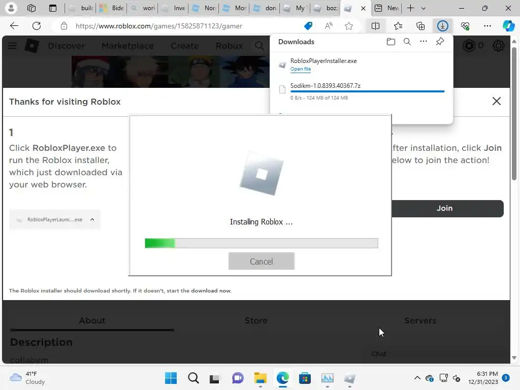Close the current browser tab
Viewport: 520px width, 390px height.
click(x=363, y=8)
